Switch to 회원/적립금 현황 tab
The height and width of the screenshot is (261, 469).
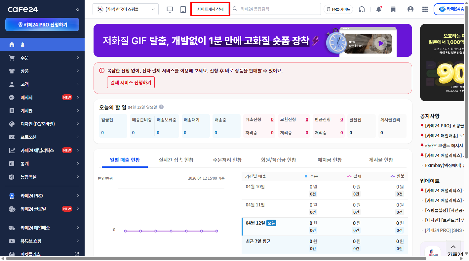pyautogui.click(x=279, y=160)
